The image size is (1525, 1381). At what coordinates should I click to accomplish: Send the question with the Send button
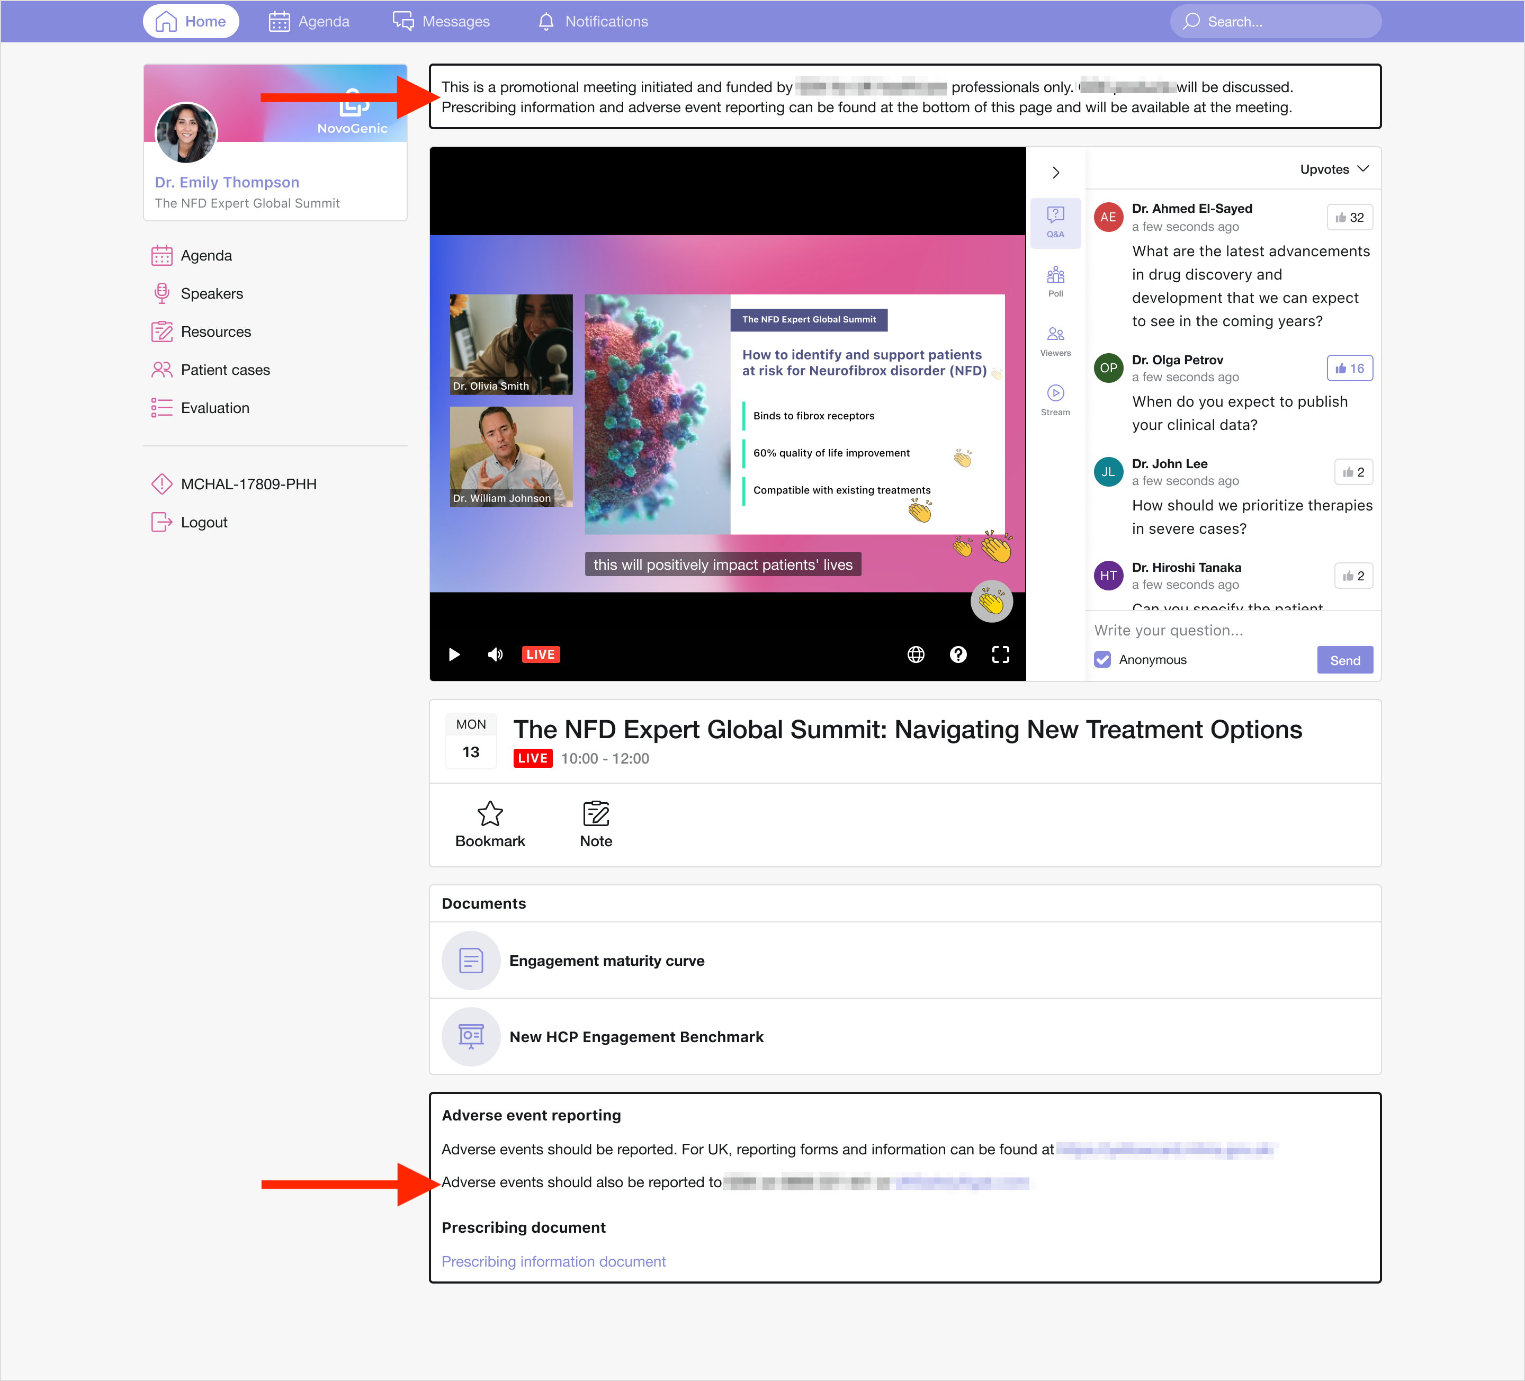(1345, 660)
